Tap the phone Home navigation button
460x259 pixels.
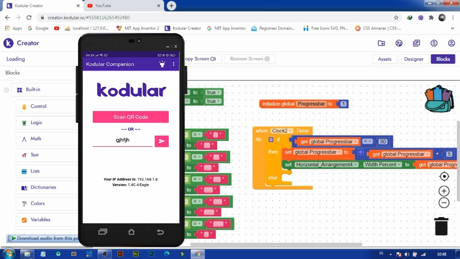pos(131,232)
